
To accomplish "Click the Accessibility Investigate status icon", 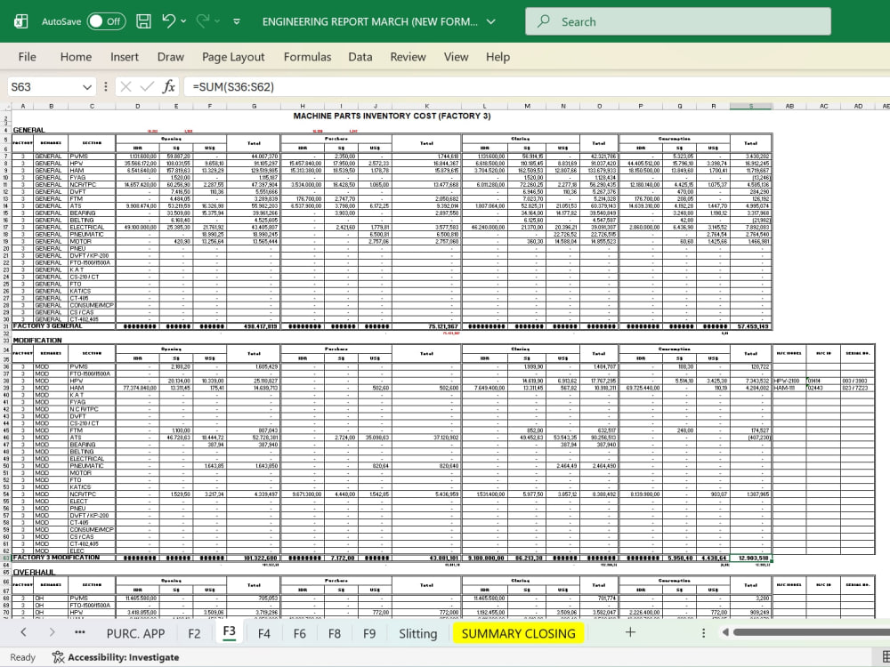I will click(58, 657).
